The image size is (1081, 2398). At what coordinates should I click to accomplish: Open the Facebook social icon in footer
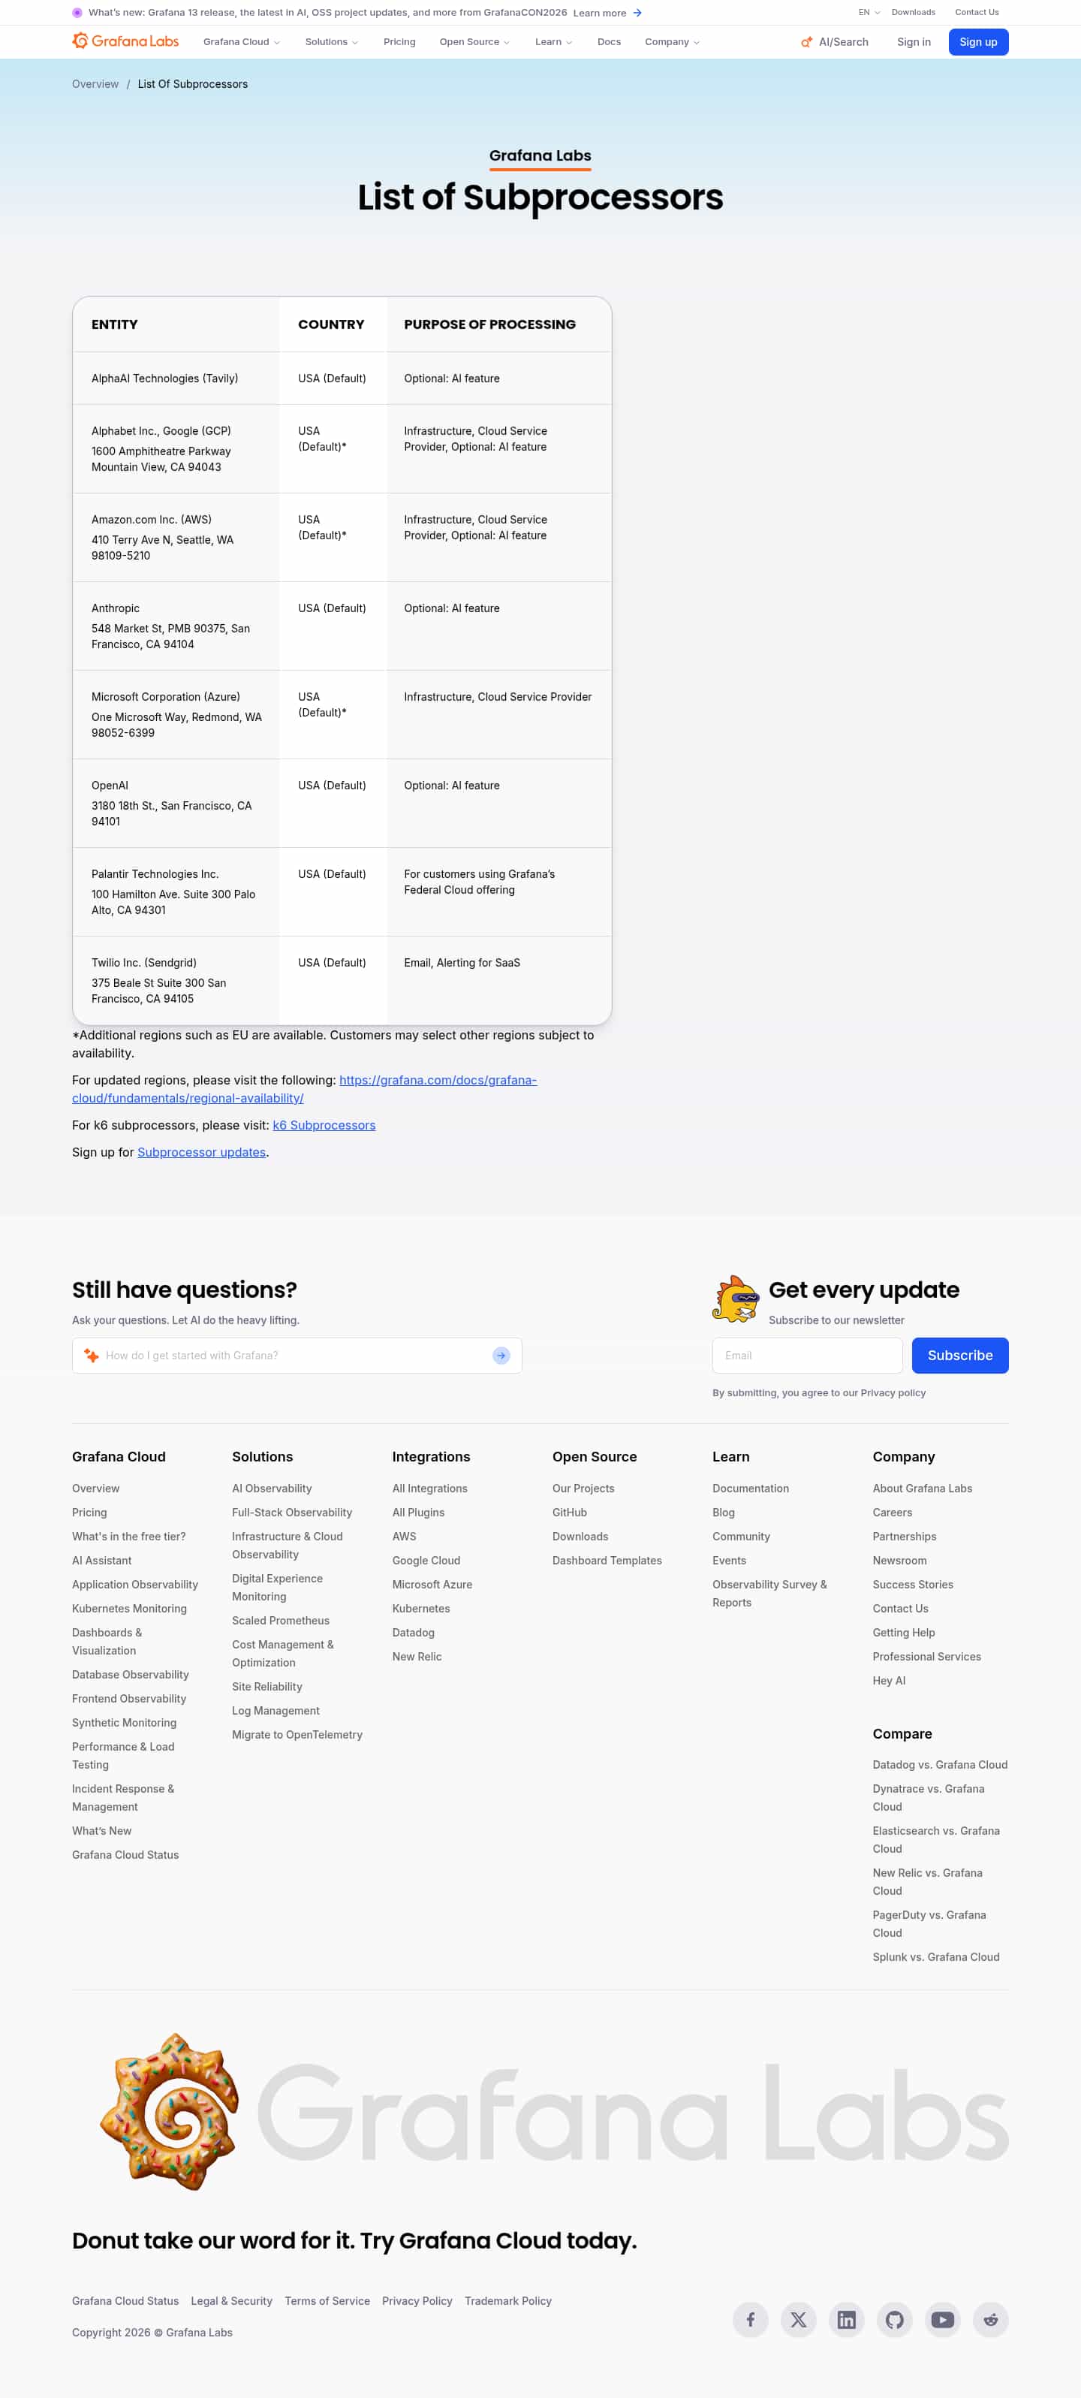tap(750, 2319)
